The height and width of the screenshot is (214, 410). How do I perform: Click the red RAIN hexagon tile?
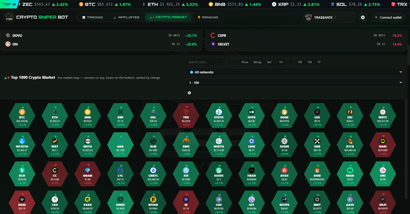(383, 145)
